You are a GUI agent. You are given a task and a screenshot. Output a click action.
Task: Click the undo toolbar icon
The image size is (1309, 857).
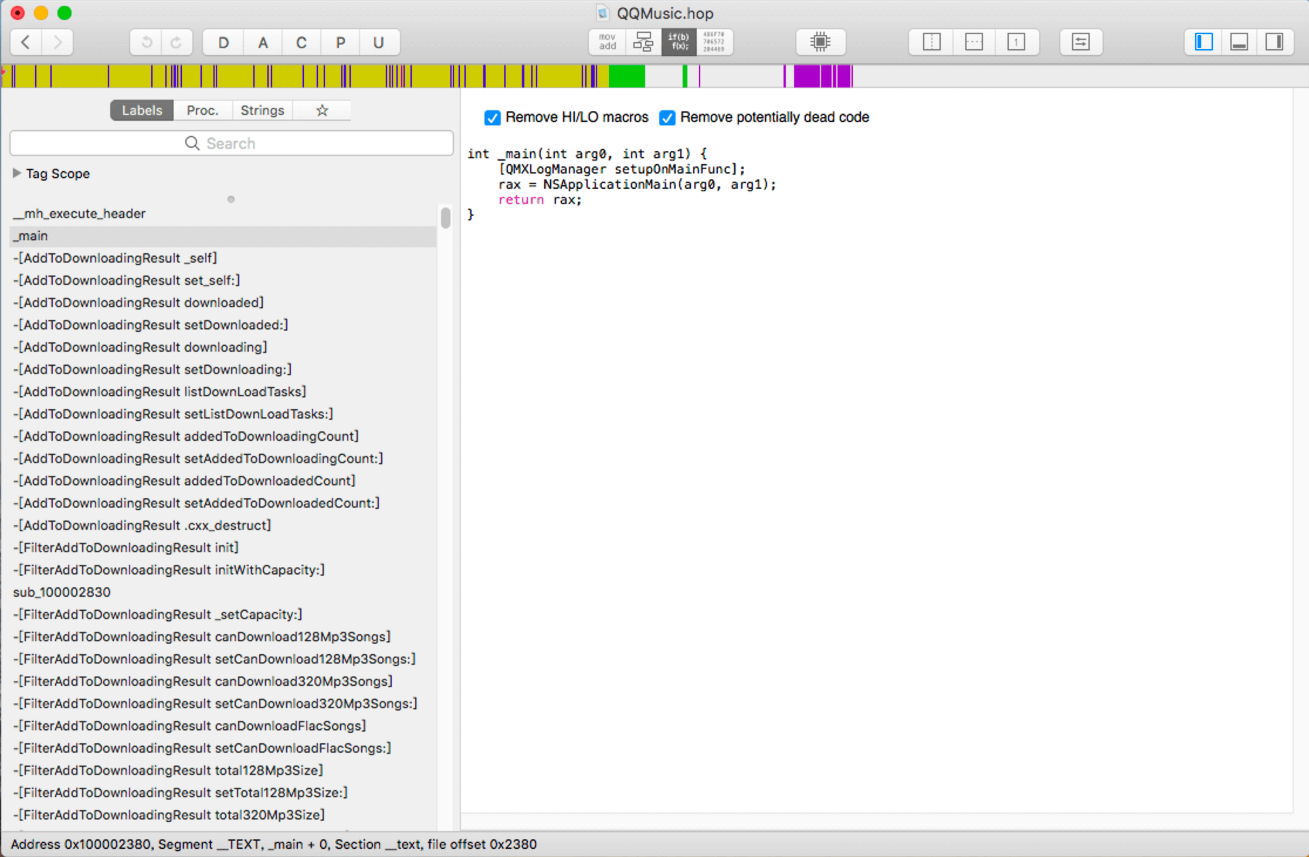[x=147, y=42]
